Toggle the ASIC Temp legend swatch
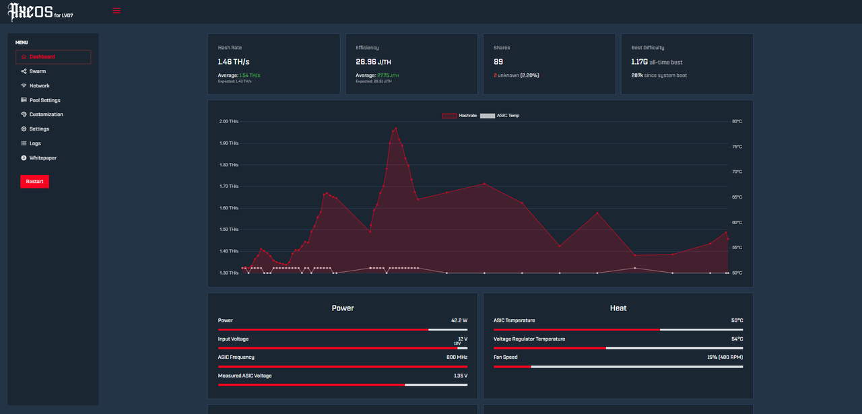 [x=487, y=116]
